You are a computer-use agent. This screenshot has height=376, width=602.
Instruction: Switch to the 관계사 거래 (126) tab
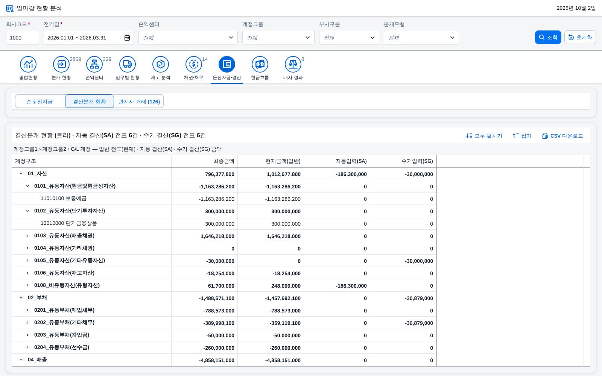139,102
